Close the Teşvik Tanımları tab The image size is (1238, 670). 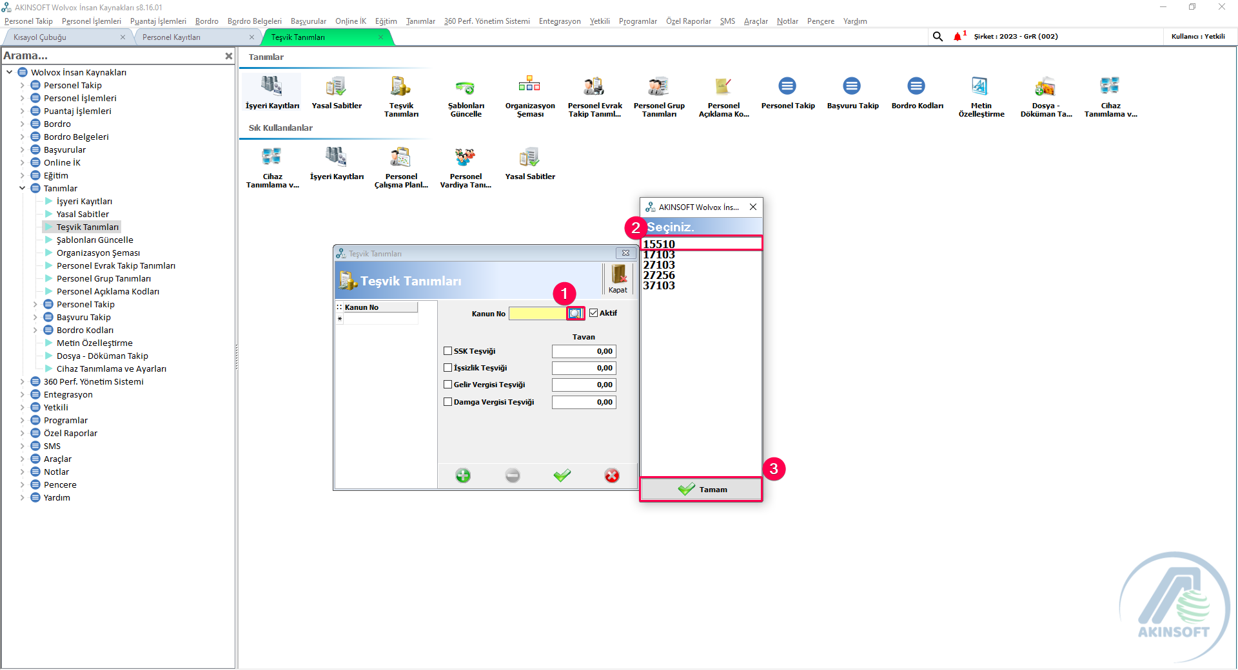380,37
